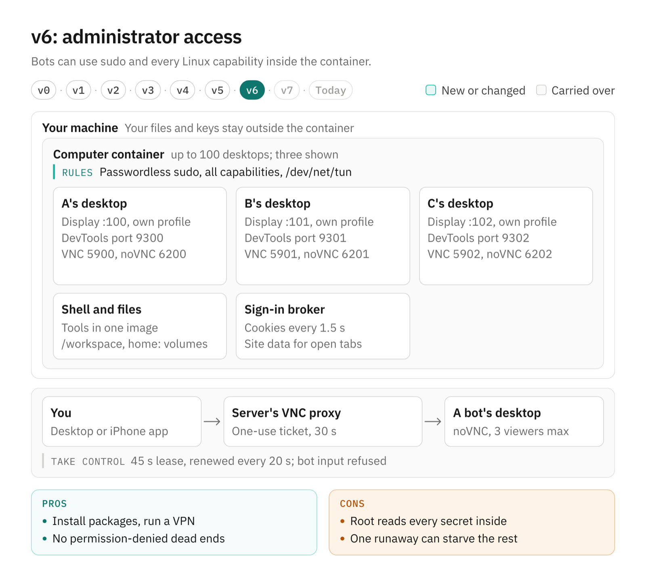Click the A's desktop card

click(x=140, y=236)
